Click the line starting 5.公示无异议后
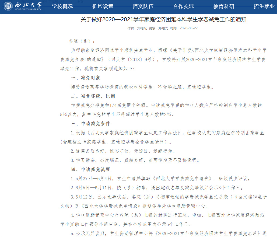Image resolution: width=277 pixels, height=237 pixels. click(169, 234)
